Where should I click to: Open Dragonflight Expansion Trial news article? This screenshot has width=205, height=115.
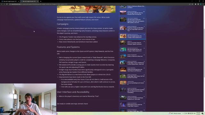(135, 29)
